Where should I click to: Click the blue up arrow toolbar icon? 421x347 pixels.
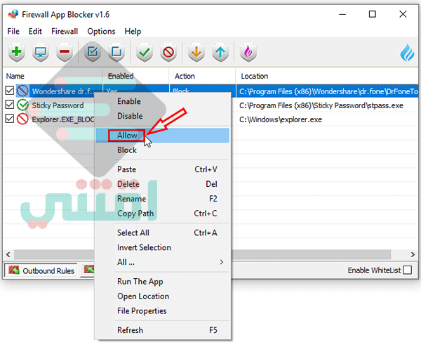pyautogui.click(x=220, y=52)
